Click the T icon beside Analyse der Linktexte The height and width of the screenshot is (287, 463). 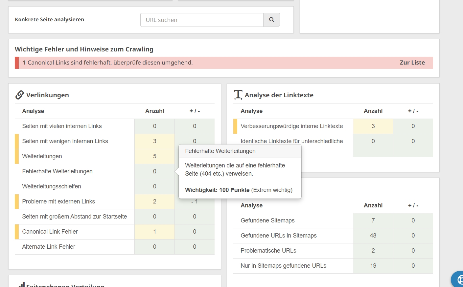click(238, 95)
